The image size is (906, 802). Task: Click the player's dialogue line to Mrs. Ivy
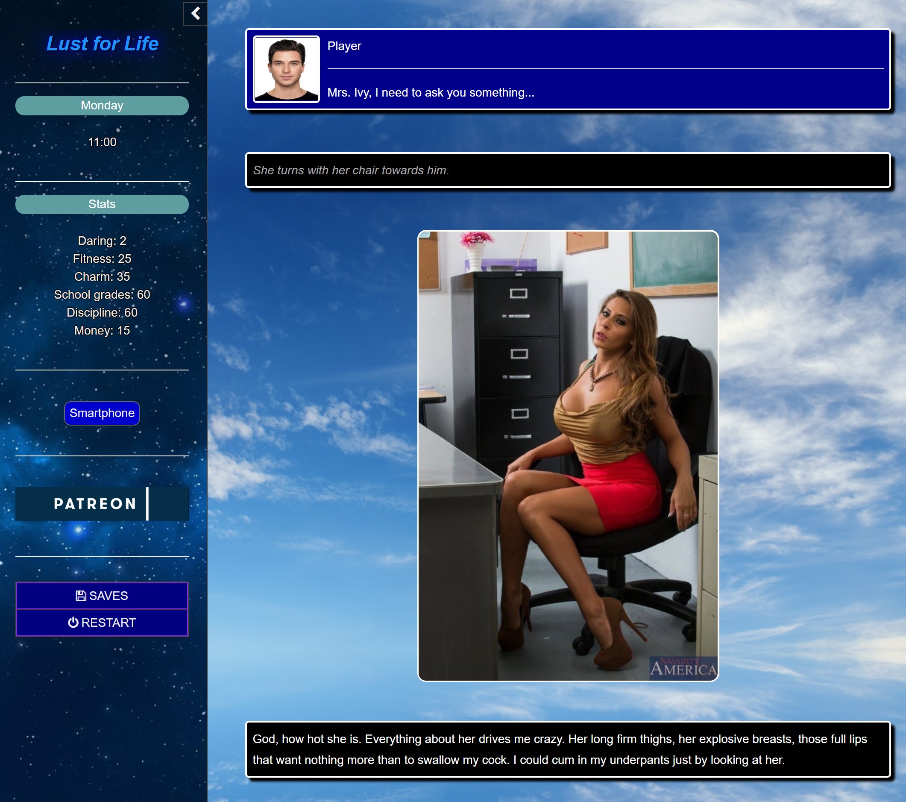[431, 93]
